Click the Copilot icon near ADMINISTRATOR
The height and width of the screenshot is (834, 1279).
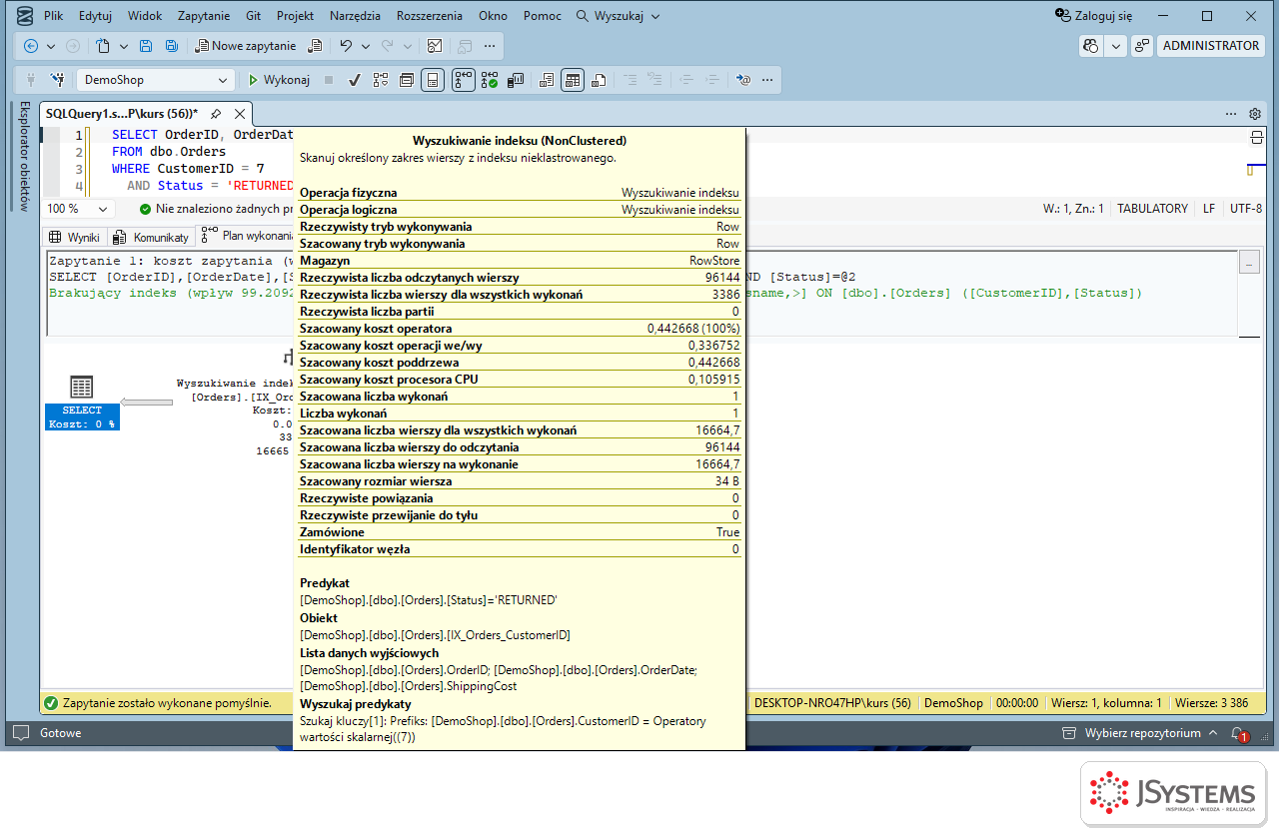tap(1091, 46)
